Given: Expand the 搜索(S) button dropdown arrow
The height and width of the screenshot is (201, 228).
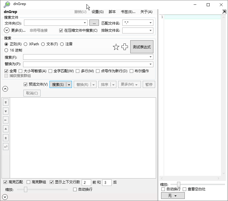Looking at the screenshot, I should 69,85.
